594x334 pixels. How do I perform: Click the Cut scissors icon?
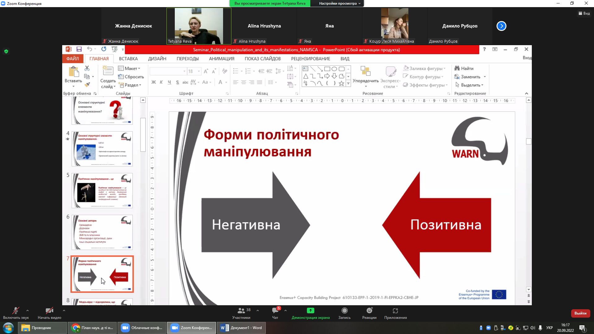87,68
